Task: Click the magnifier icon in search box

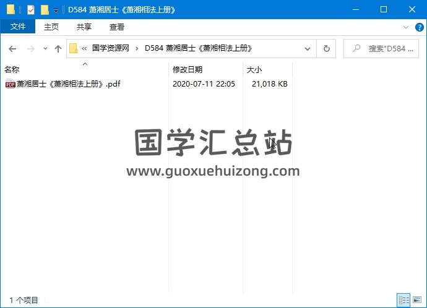Action: [x=356, y=48]
